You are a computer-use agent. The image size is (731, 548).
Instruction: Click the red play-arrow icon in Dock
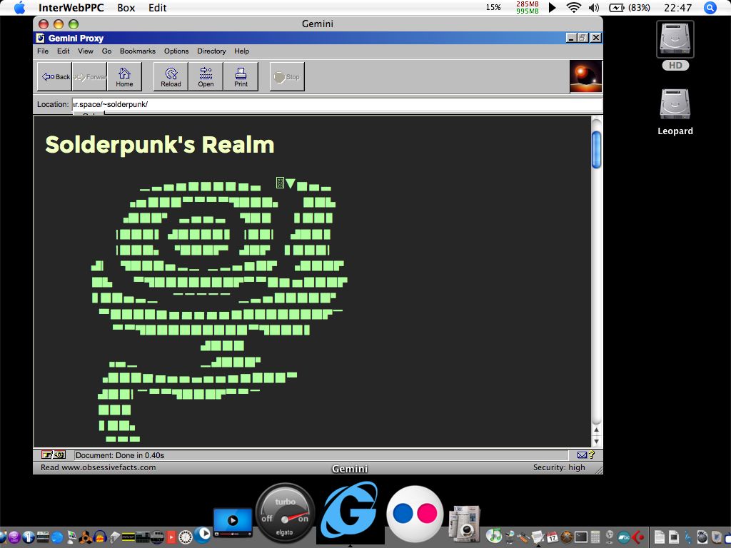click(x=171, y=537)
